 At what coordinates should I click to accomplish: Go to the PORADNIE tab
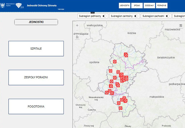point(162,5)
